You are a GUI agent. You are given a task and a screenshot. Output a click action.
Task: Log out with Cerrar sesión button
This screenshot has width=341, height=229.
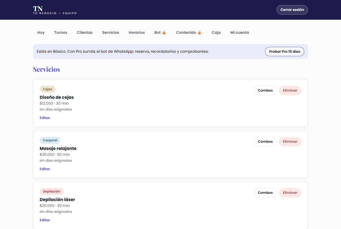(292, 10)
